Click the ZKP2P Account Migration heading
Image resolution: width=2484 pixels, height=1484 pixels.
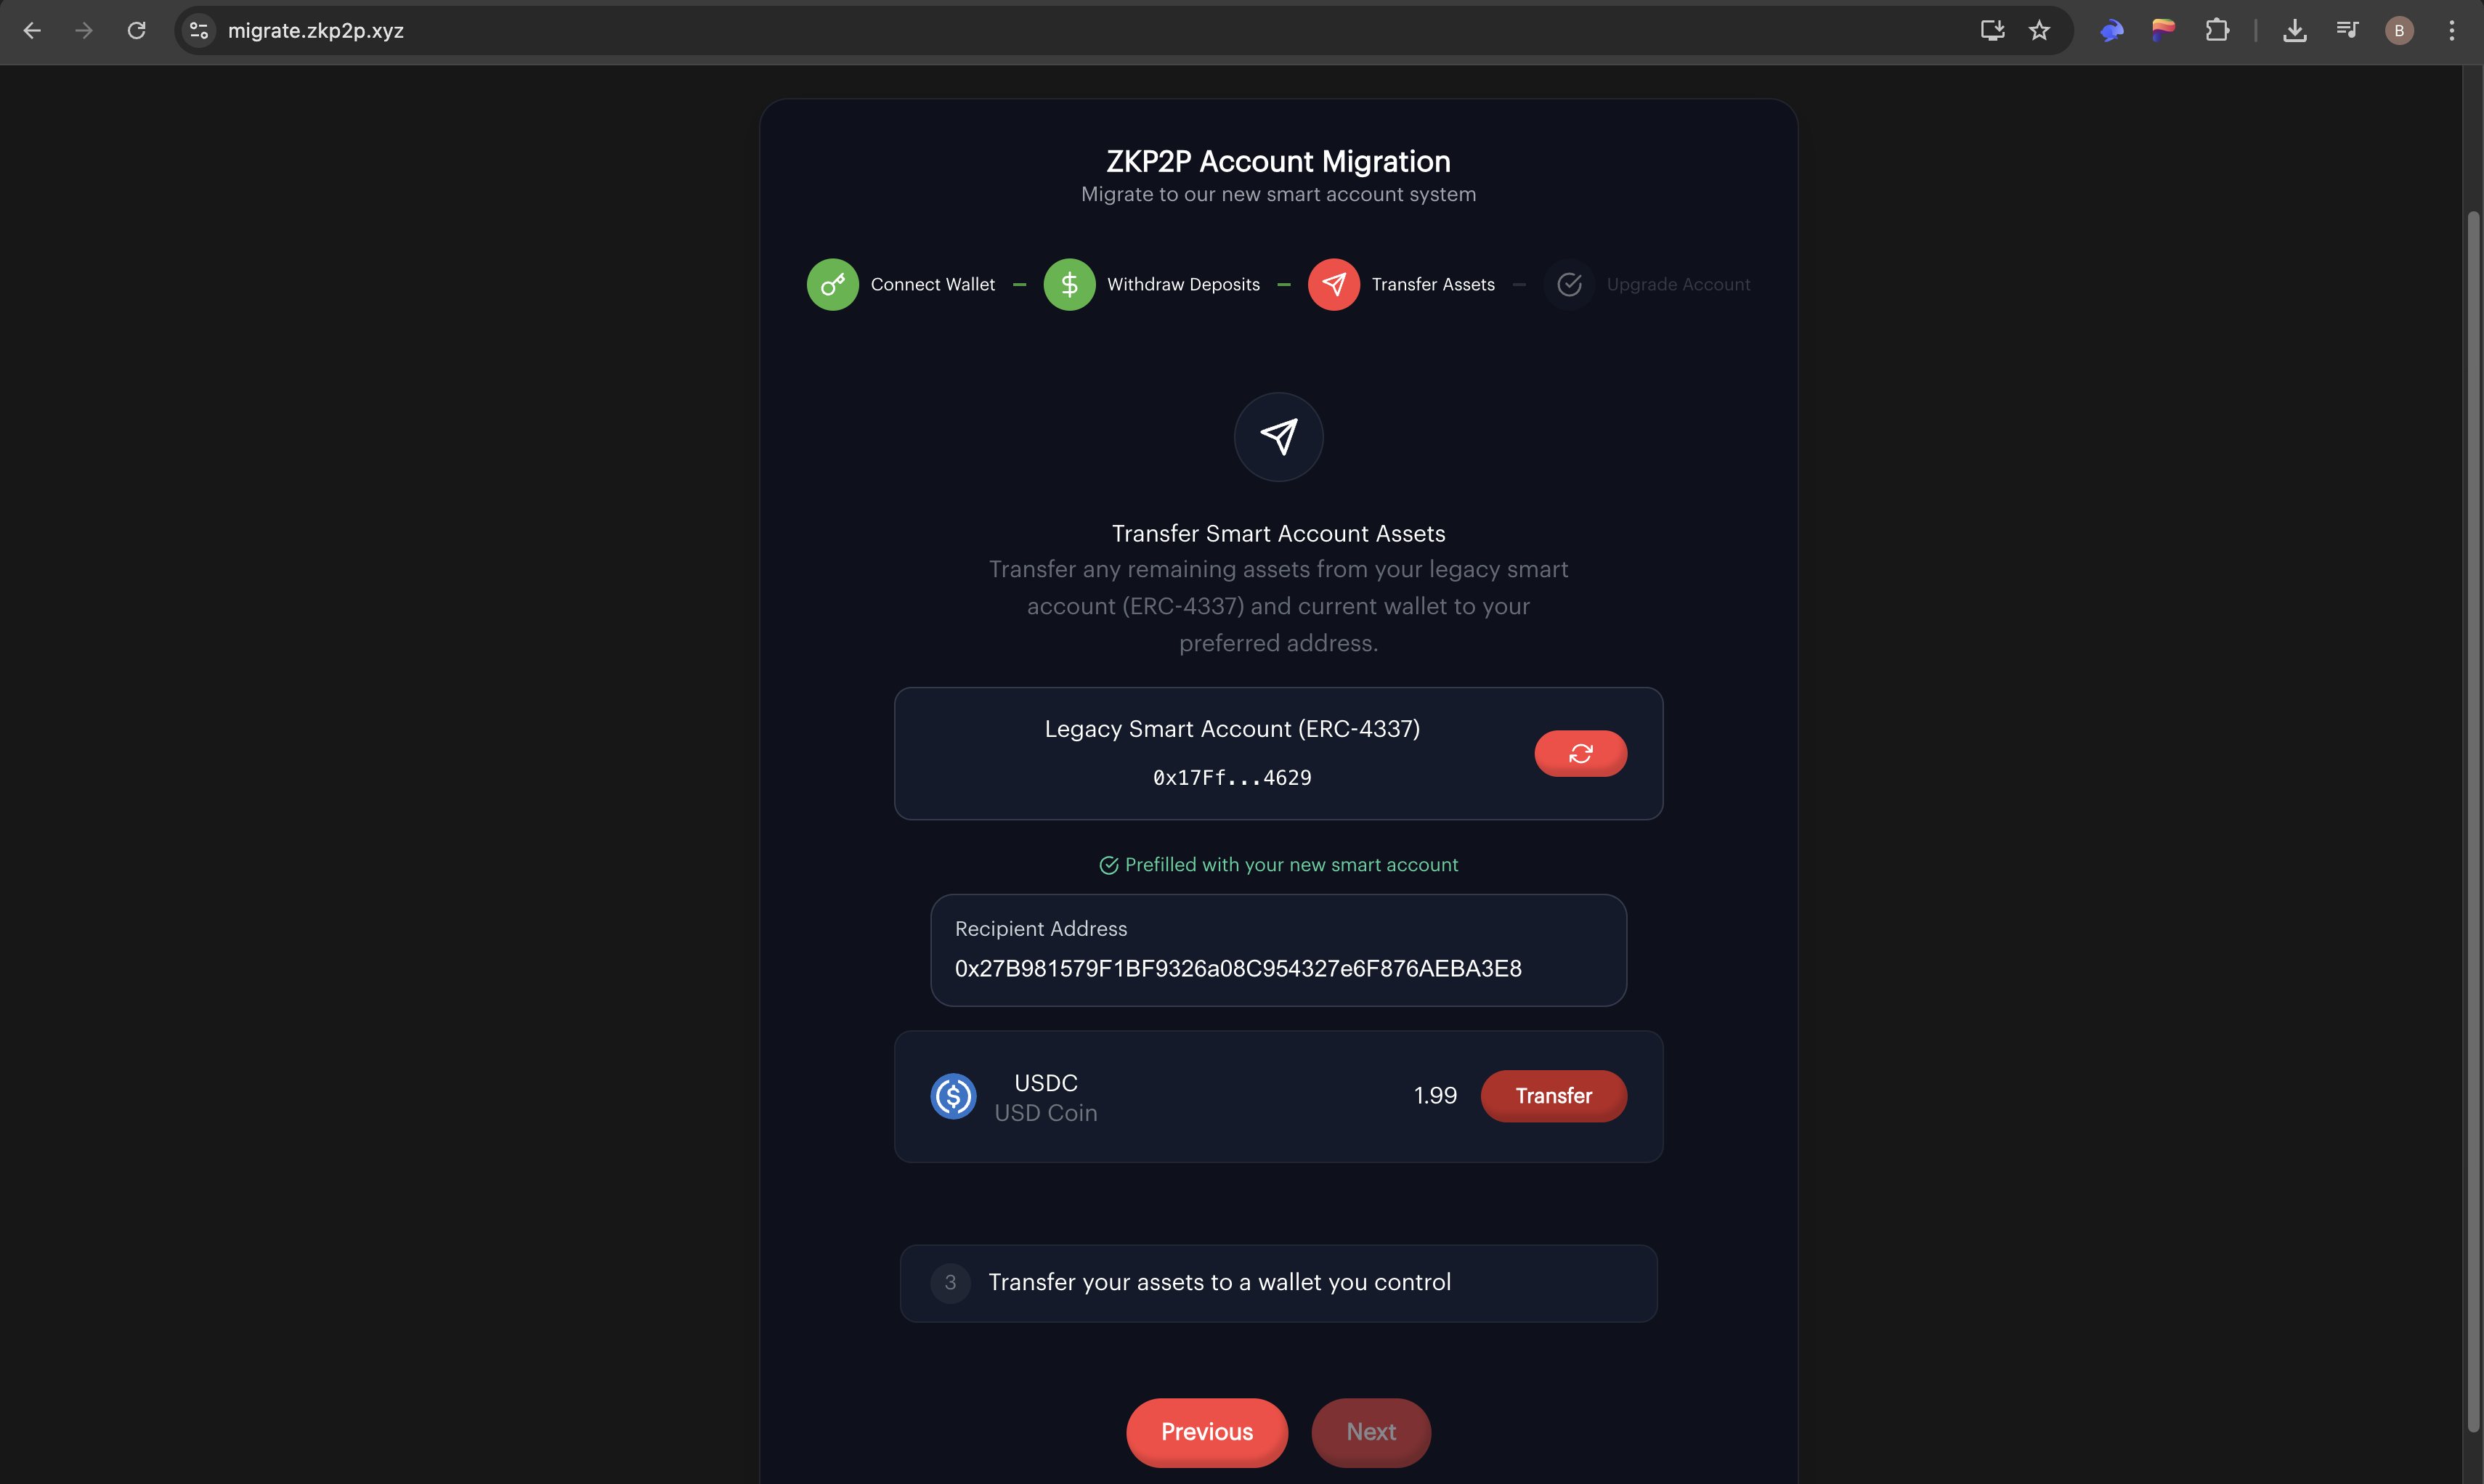pos(1278,161)
